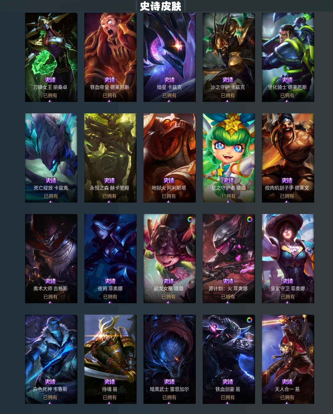333x414 pixels.
Task: Click the 史诗 badge on 侍魂 易
Action: (x=110, y=382)
